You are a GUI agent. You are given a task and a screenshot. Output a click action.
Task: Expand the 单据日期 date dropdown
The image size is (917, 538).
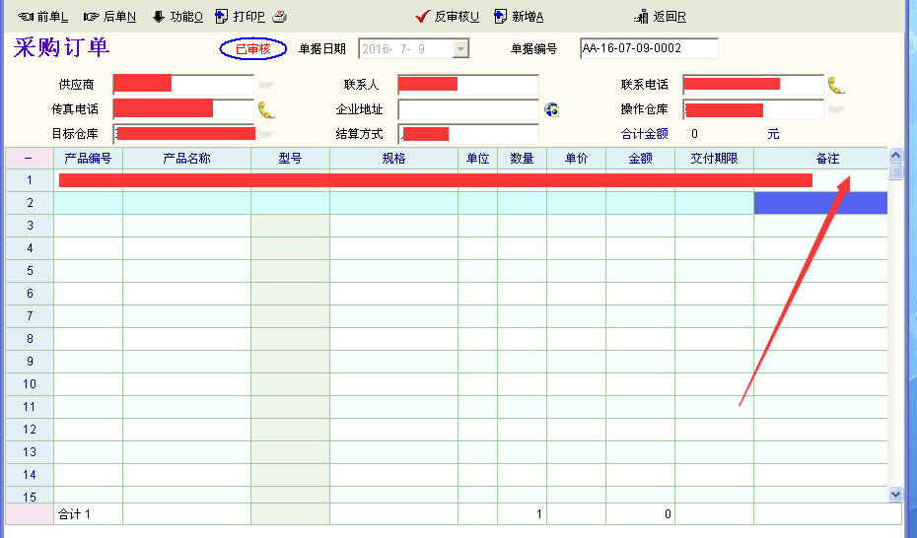[x=460, y=49]
